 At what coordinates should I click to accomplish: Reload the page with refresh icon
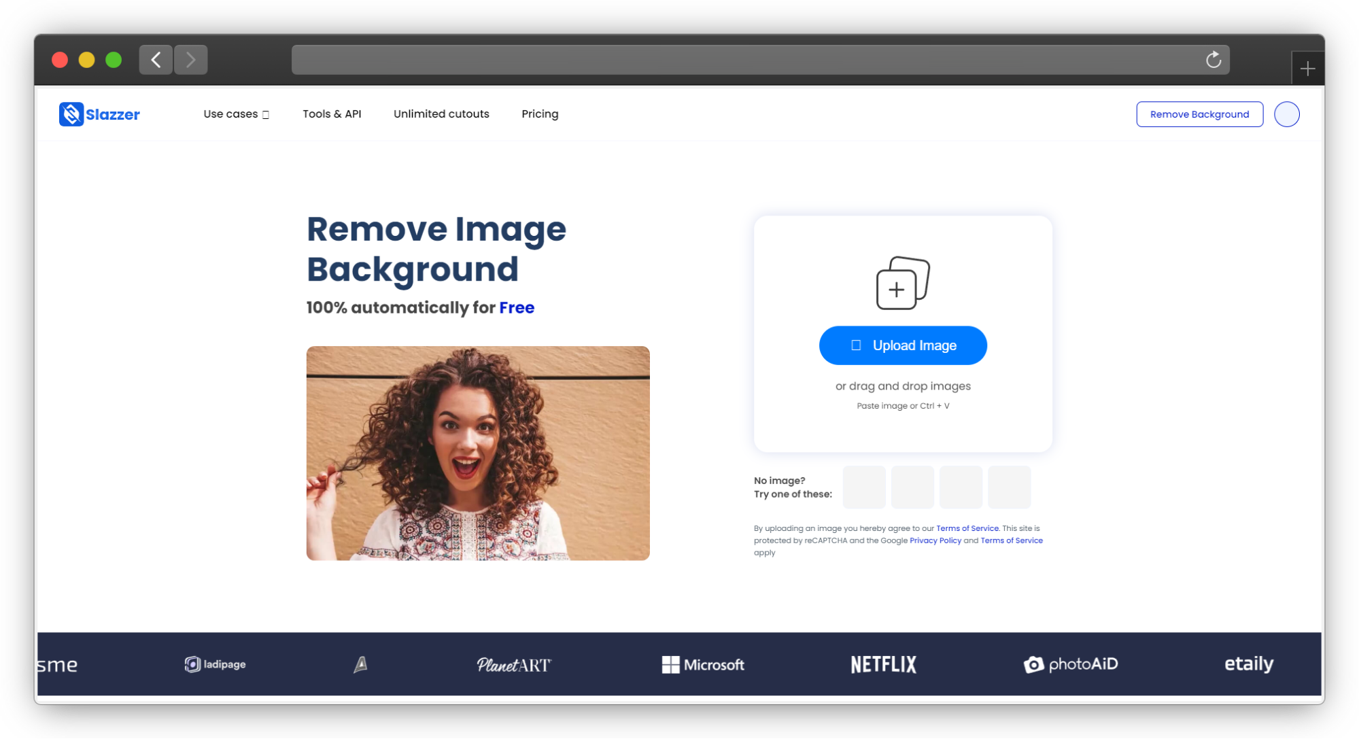1214,60
